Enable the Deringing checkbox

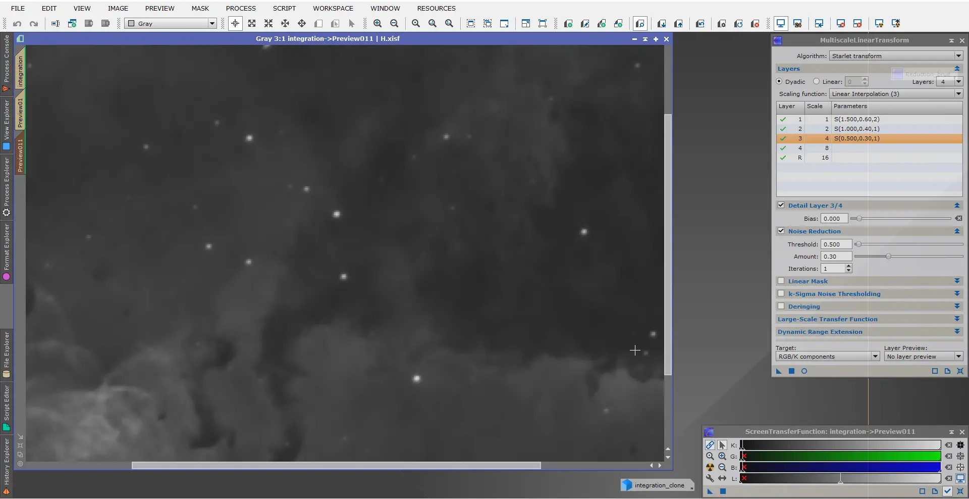pos(781,306)
